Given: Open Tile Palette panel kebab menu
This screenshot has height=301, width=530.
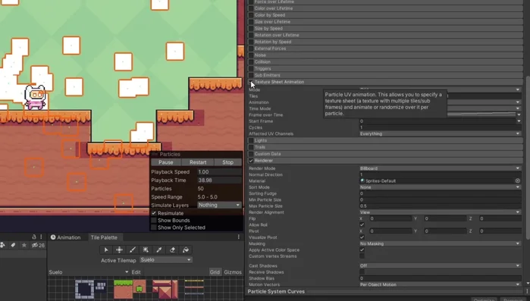Looking at the screenshot, I should click(239, 237).
